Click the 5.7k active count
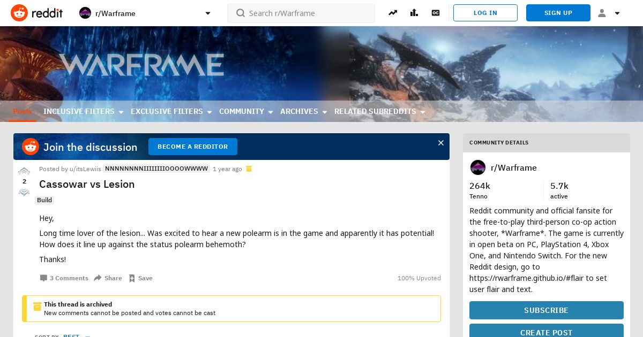 [559, 190]
